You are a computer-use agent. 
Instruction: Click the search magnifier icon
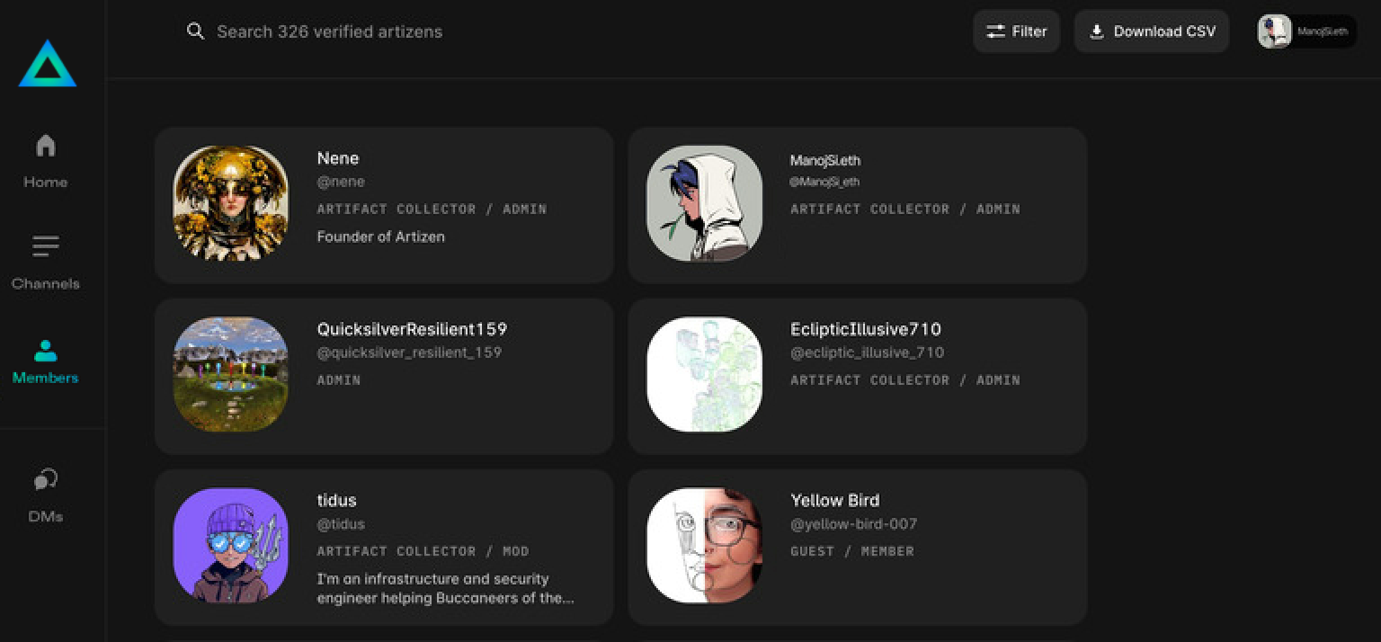coord(195,31)
